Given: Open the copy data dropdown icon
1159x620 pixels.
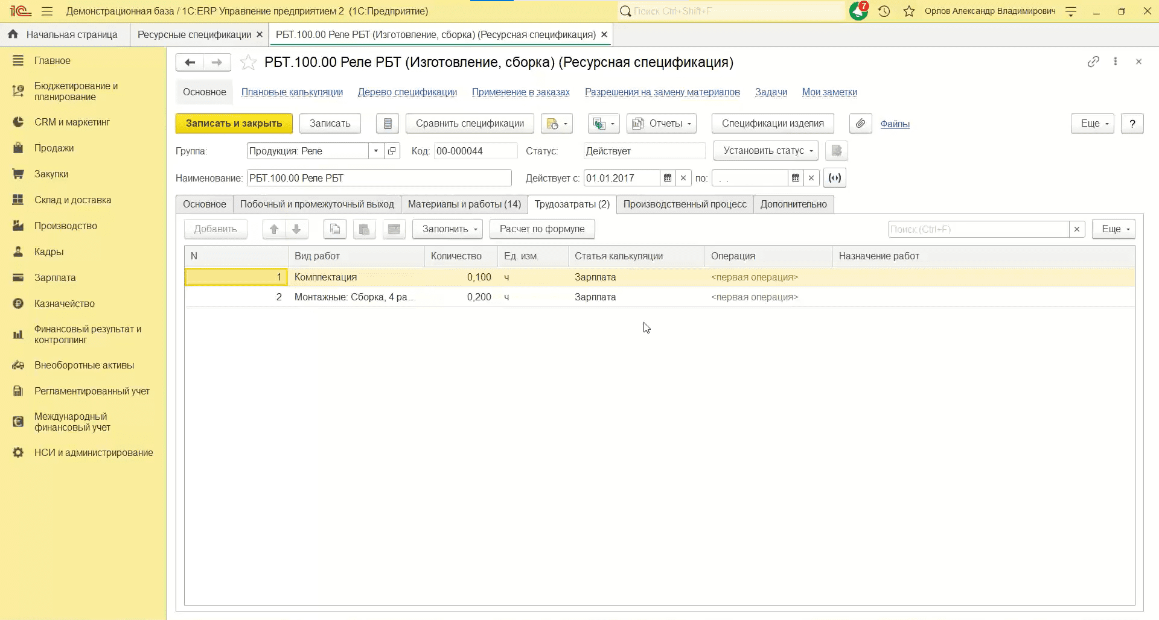Looking at the screenshot, I should 604,124.
